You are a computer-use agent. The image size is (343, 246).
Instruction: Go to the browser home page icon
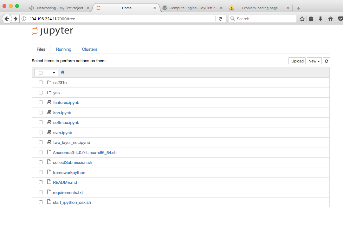pos(331,19)
